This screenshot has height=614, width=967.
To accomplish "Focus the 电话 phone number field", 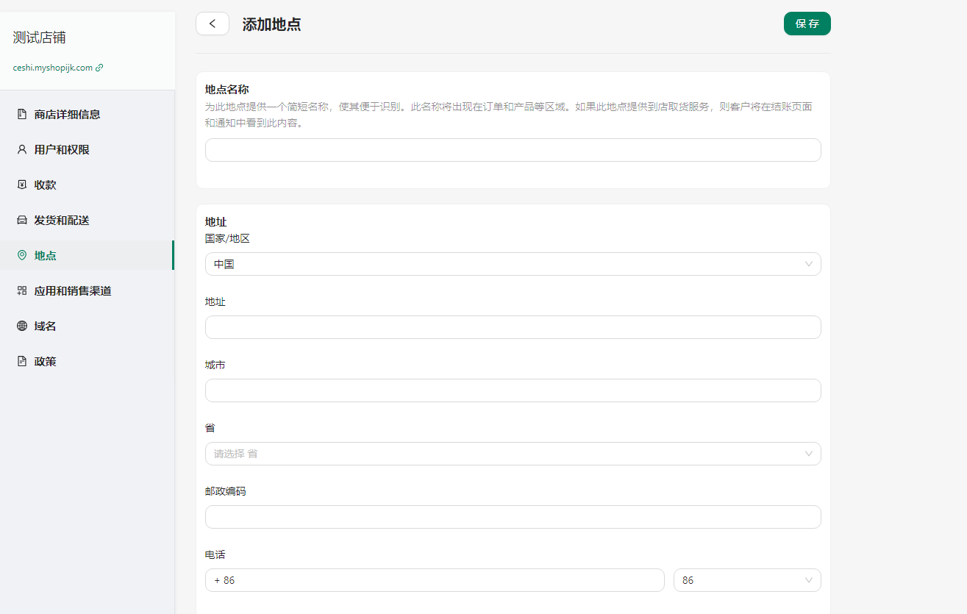I will coord(435,580).
